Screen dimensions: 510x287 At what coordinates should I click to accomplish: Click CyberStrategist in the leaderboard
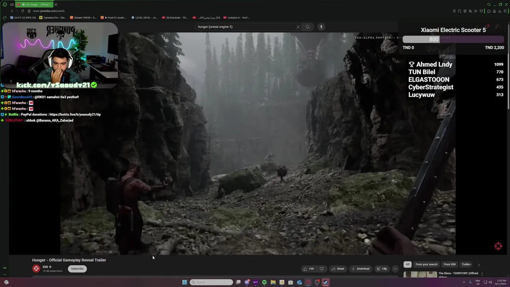pyautogui.click(x=431, y=87)
